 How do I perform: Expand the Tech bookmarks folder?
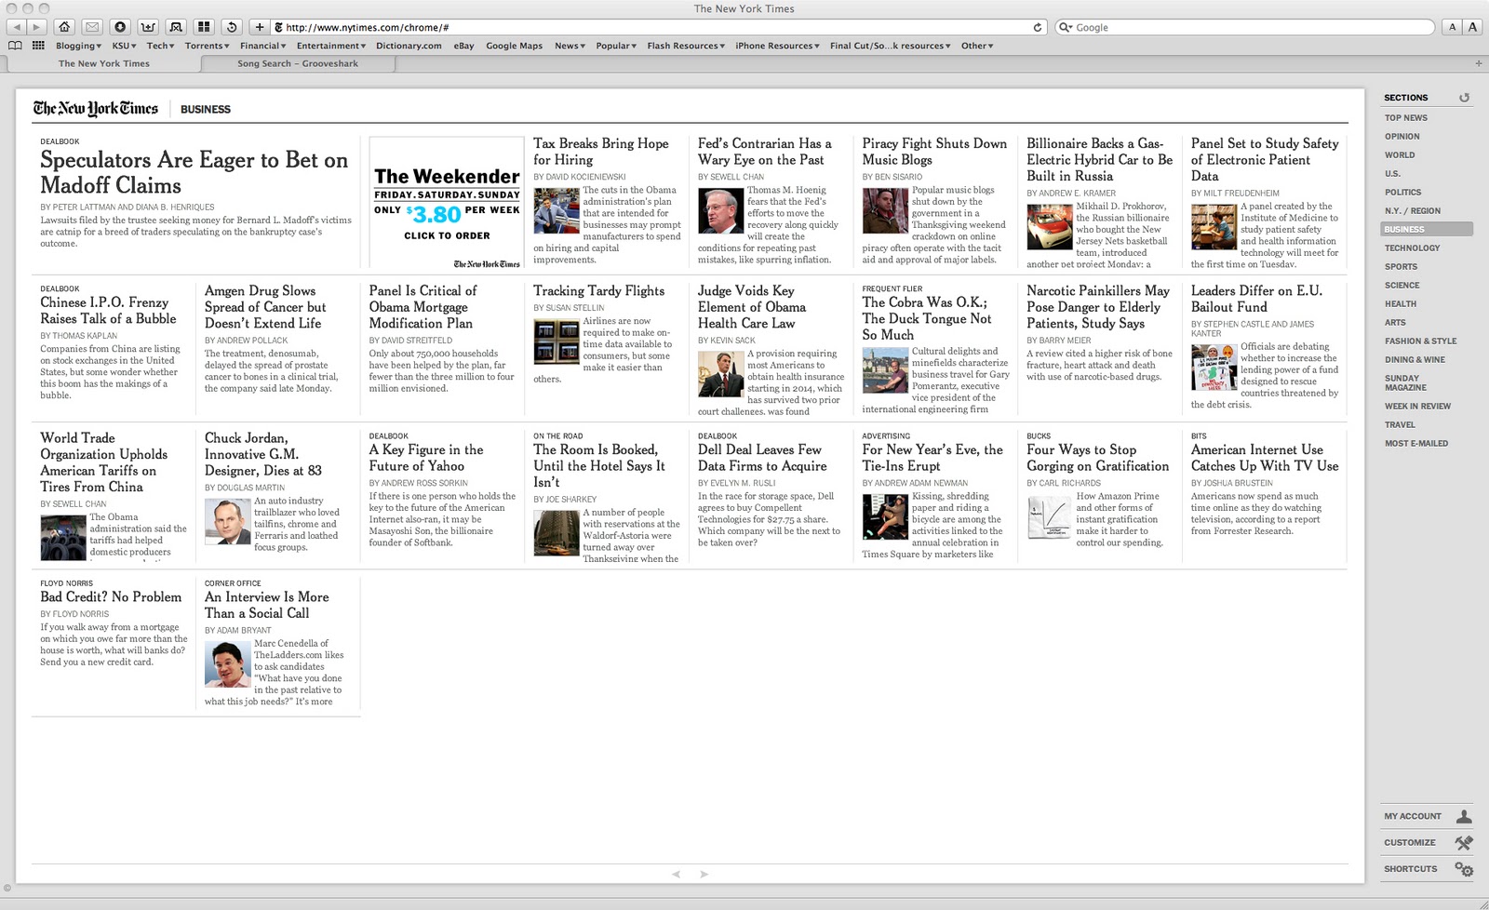pyautogui.click(x=160, y=46)
